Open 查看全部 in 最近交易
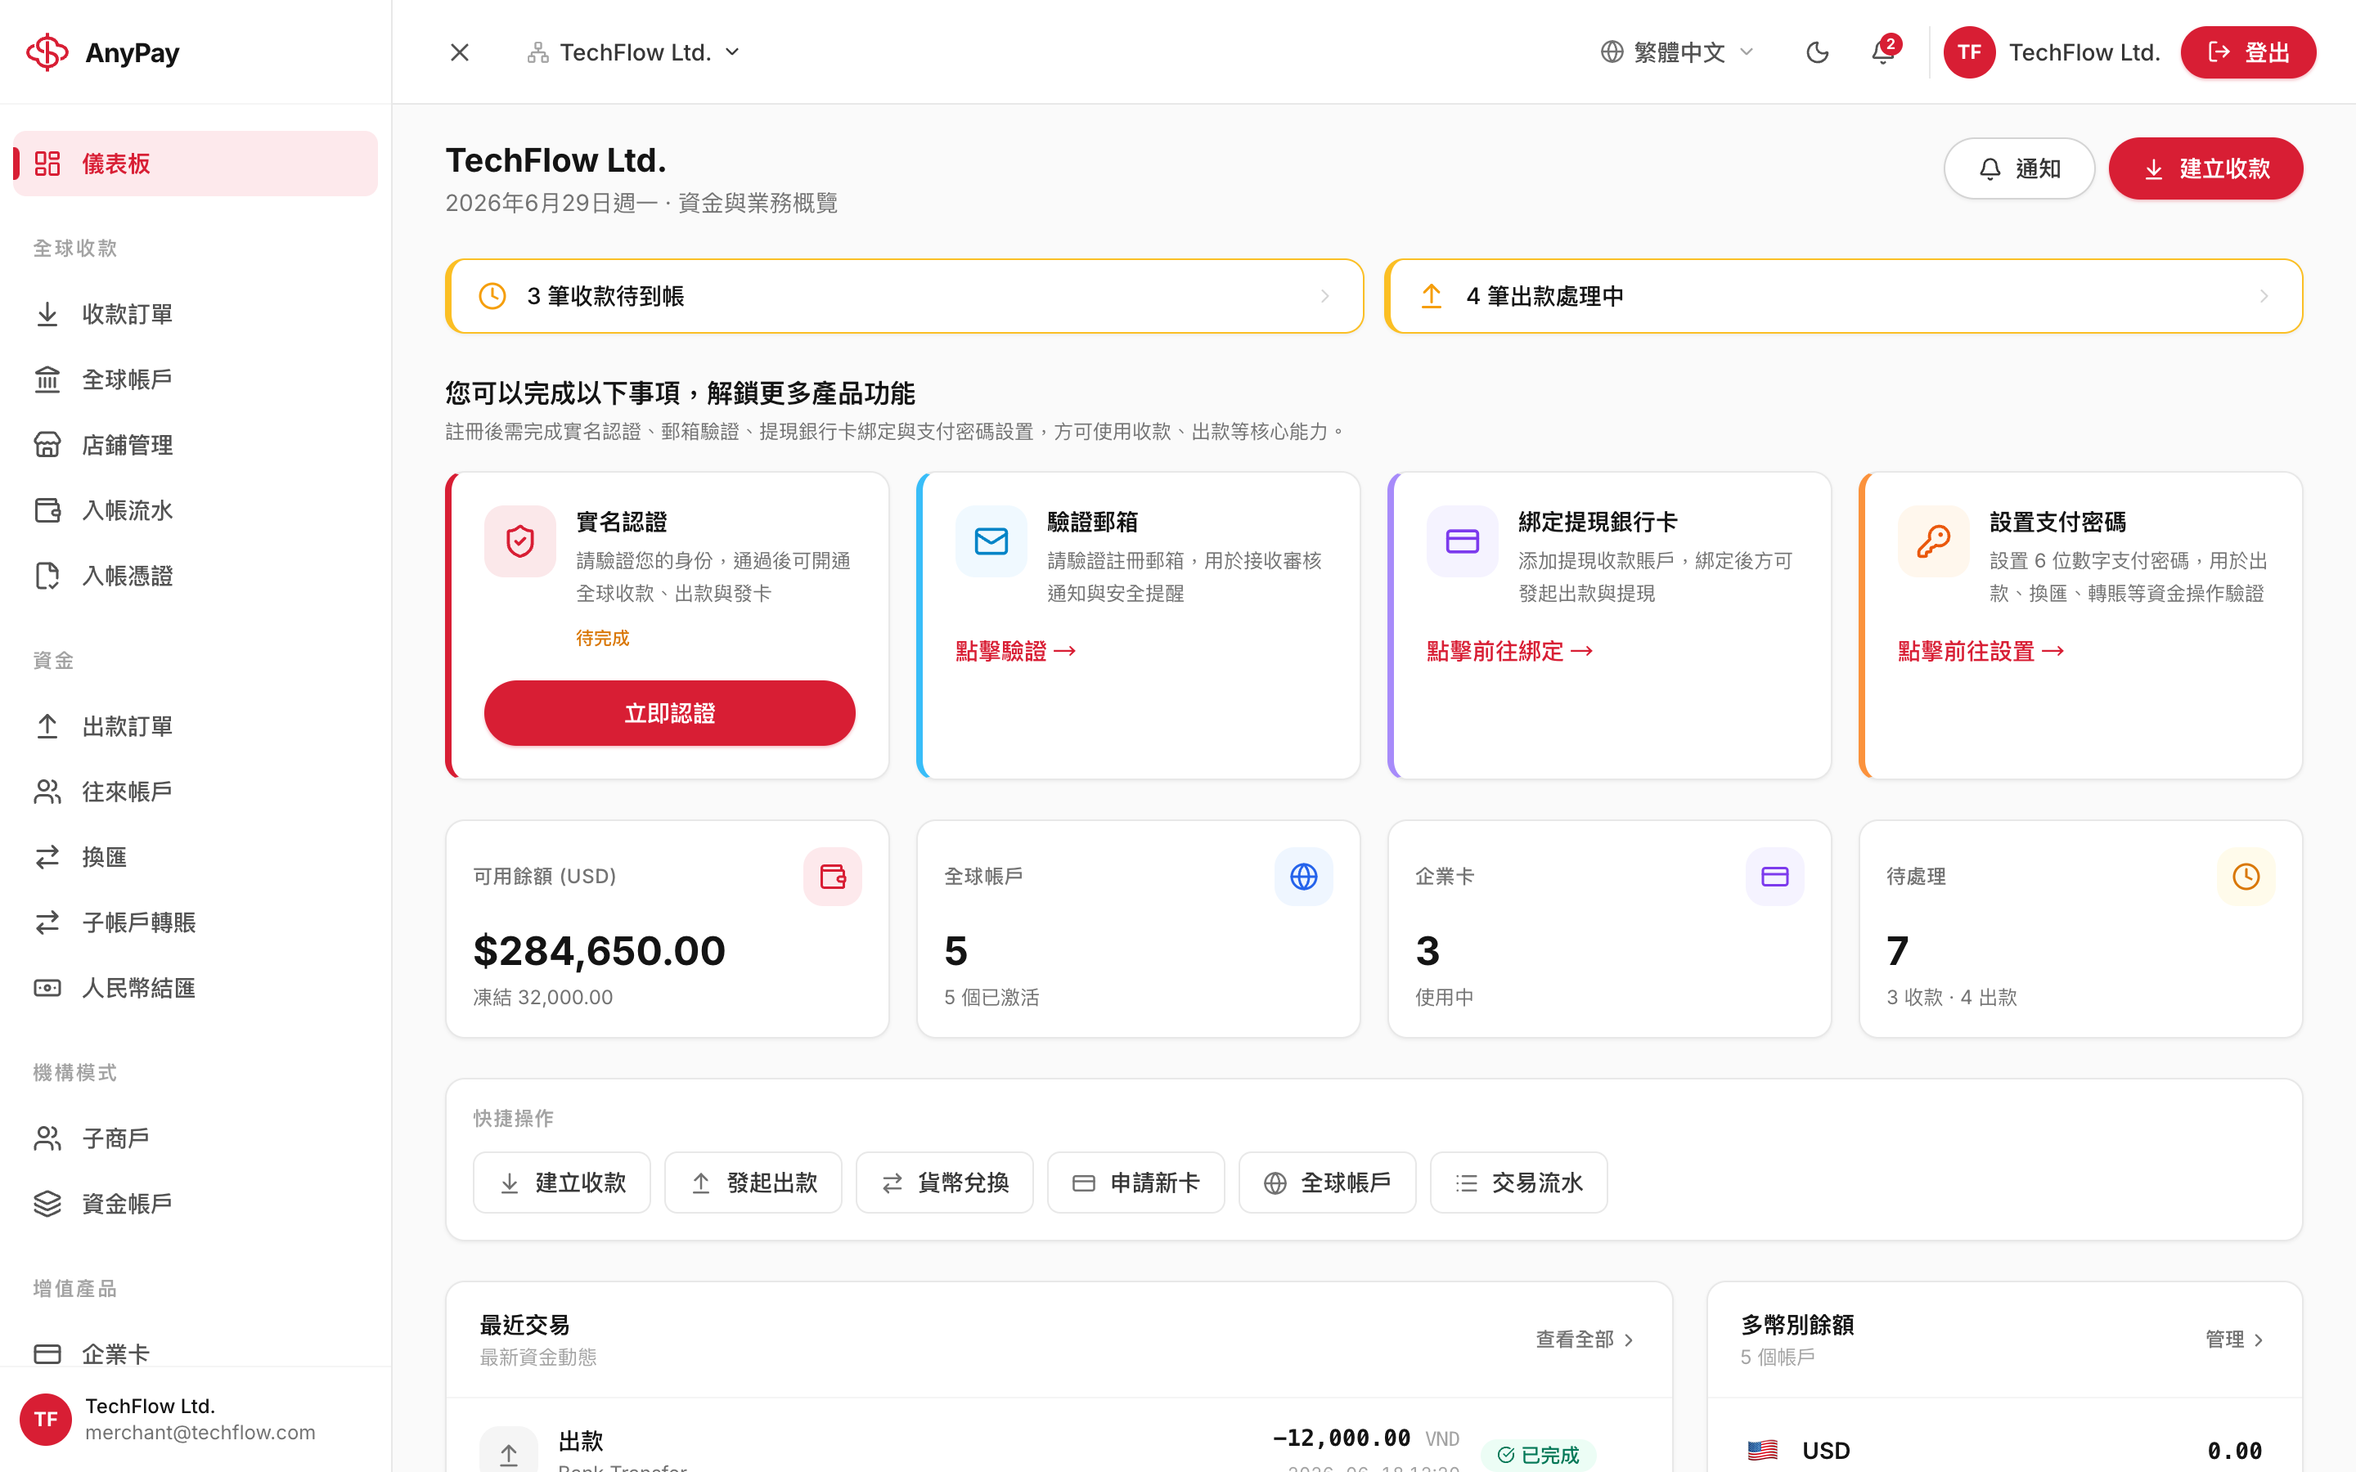The height and width of the screenshot is (1472, 2356). point(1585,1340)
